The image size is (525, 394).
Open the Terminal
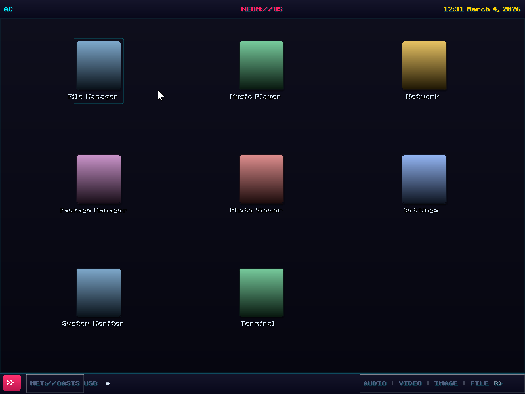pos(261,292)
